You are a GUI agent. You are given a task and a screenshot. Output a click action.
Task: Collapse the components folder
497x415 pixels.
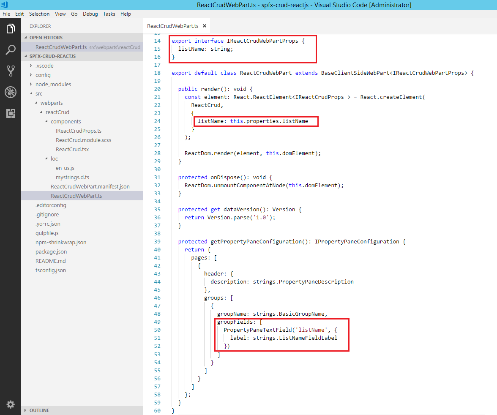point(66,121)
